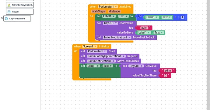This screenshot has height=110, width=210.
Task: Click the Any component hexagon icon
Action: click(x=6, y=19)
